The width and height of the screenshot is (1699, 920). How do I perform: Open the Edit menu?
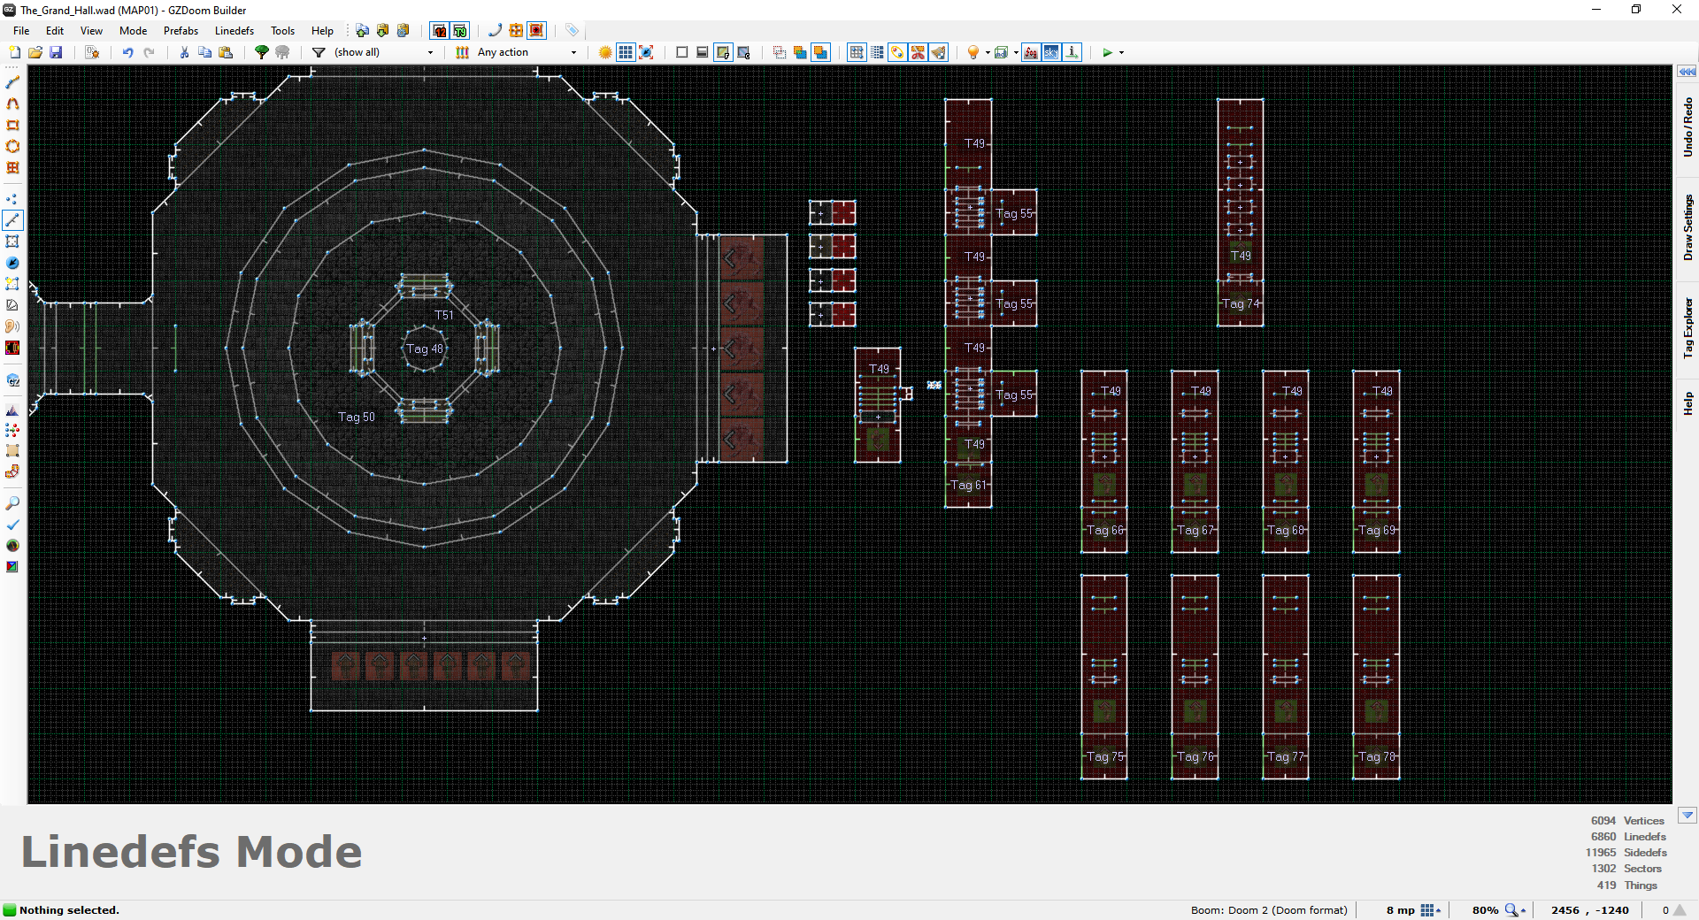coord(55,30)
